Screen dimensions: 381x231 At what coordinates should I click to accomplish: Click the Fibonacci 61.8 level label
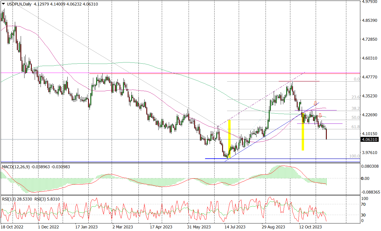click(356, 127)
